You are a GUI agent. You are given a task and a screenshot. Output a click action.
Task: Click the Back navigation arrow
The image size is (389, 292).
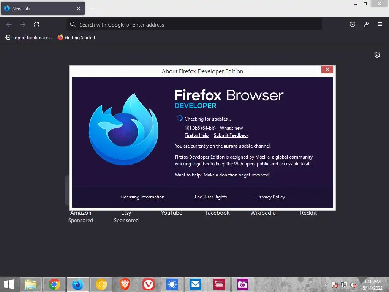9,25
